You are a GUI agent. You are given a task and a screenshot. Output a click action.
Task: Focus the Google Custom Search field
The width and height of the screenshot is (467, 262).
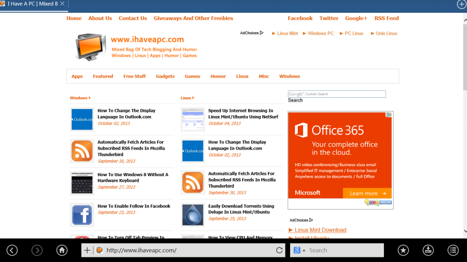click(x=337, y=94)
